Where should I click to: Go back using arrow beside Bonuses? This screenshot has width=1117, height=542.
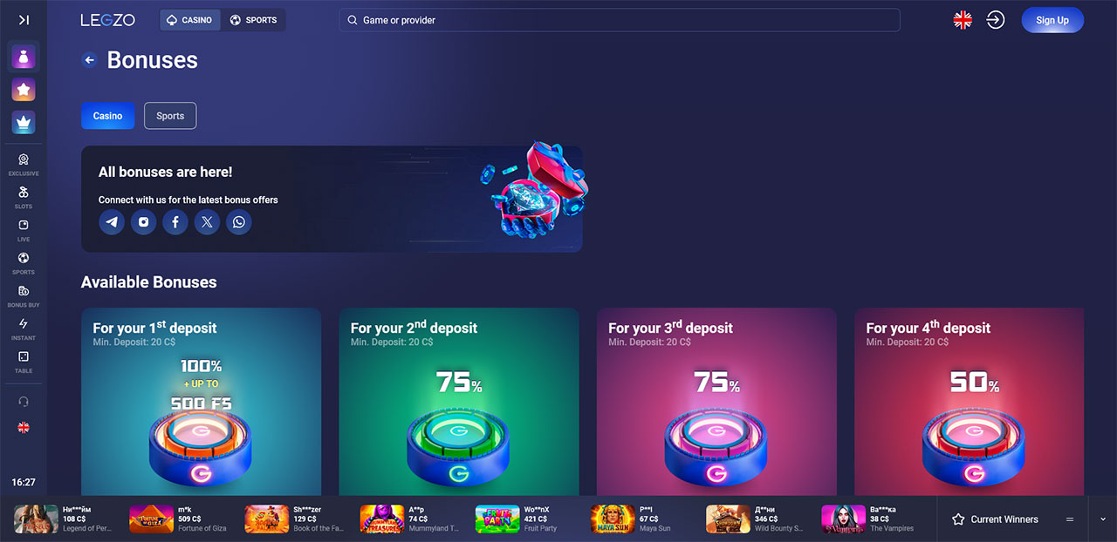[89, 60]
